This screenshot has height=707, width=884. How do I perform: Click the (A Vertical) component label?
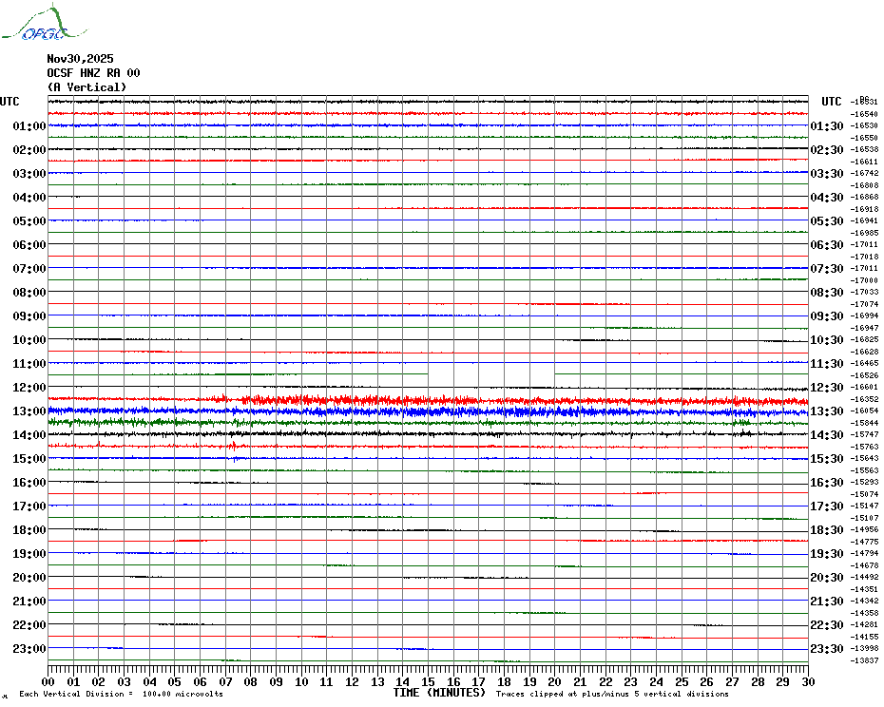tap(86, 87)
